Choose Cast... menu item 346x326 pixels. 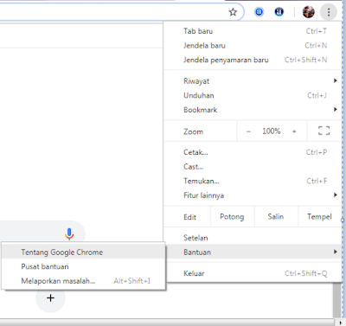click(253, 167)
